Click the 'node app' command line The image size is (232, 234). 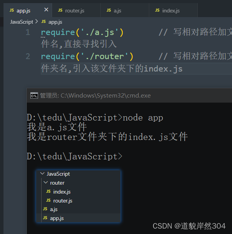(95, 118)
